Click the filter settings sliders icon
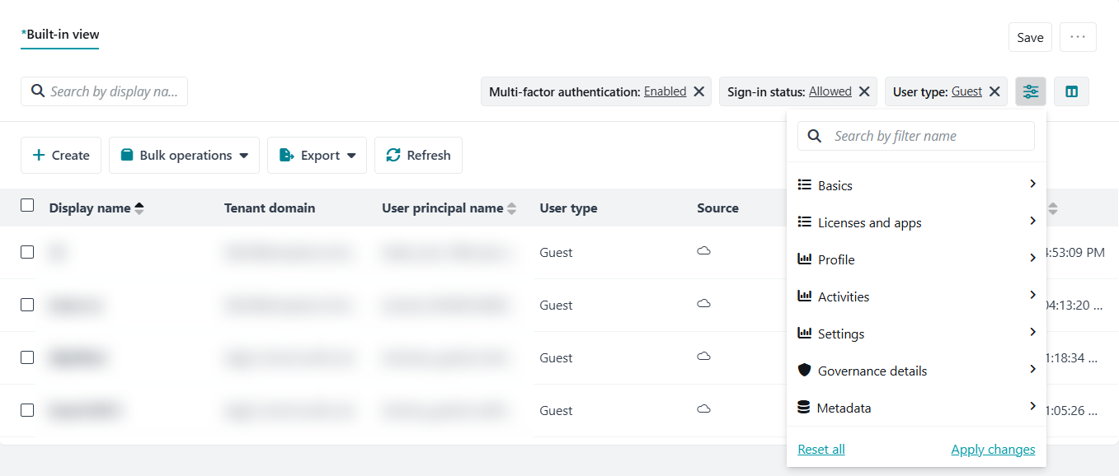Image resolution: width=1119 pixels, height=476 pixels. (1031, 91)
